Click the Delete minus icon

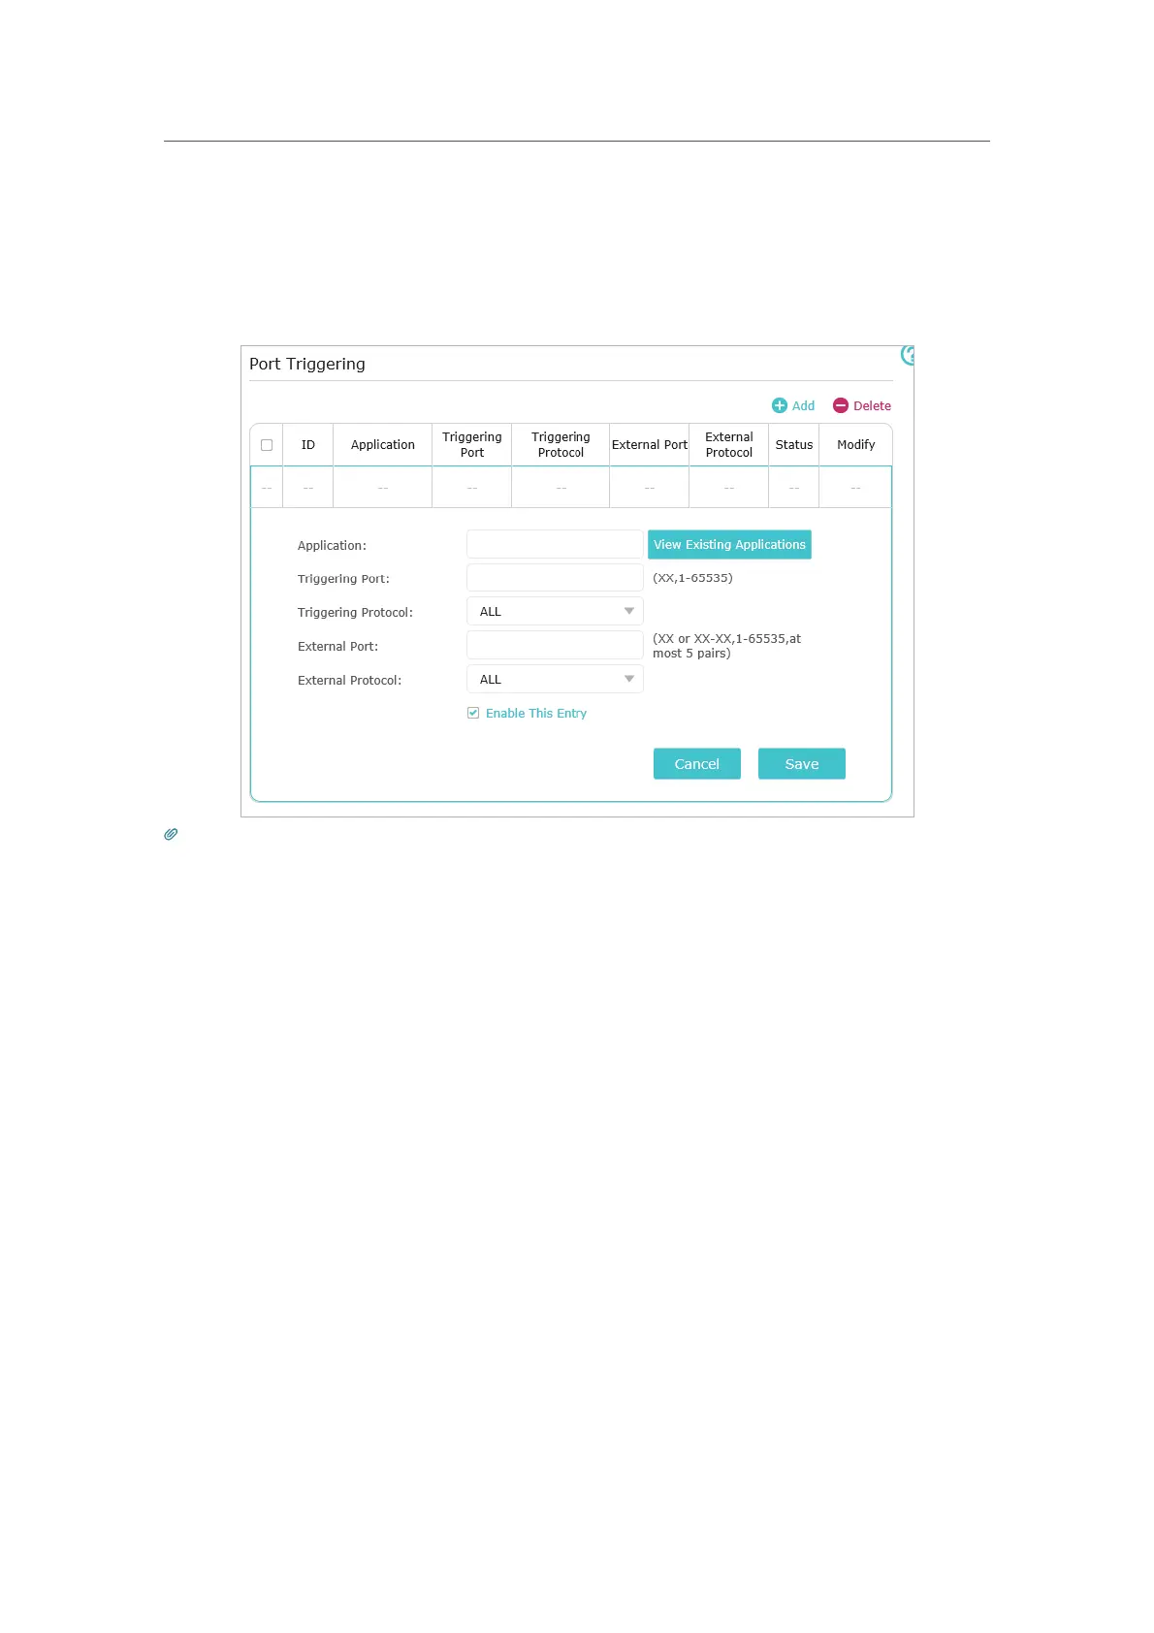coord(841,405)
